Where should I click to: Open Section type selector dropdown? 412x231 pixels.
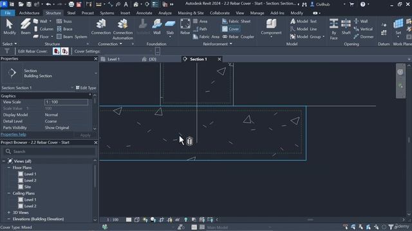pyautogui.click(x=96, y=73)
